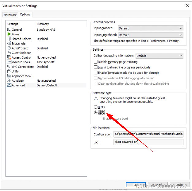Click the Settings column header
The height and width of the screenshot is (191, 192).
(x=13, y=24)
